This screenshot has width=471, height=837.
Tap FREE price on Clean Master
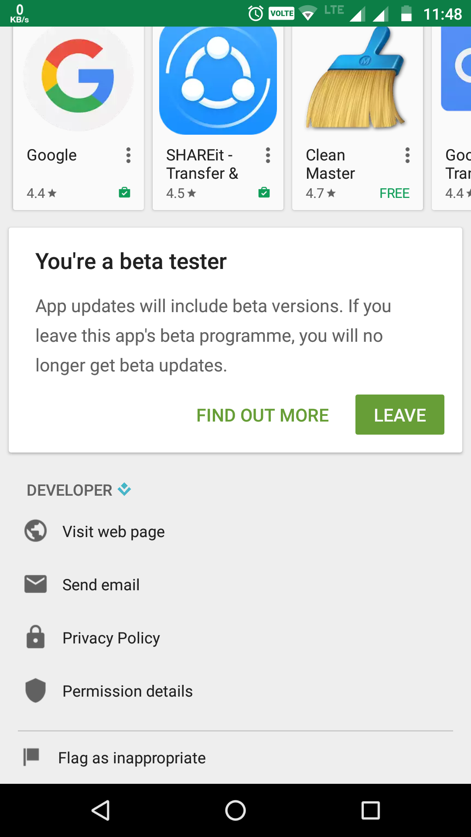click(394, 193)
